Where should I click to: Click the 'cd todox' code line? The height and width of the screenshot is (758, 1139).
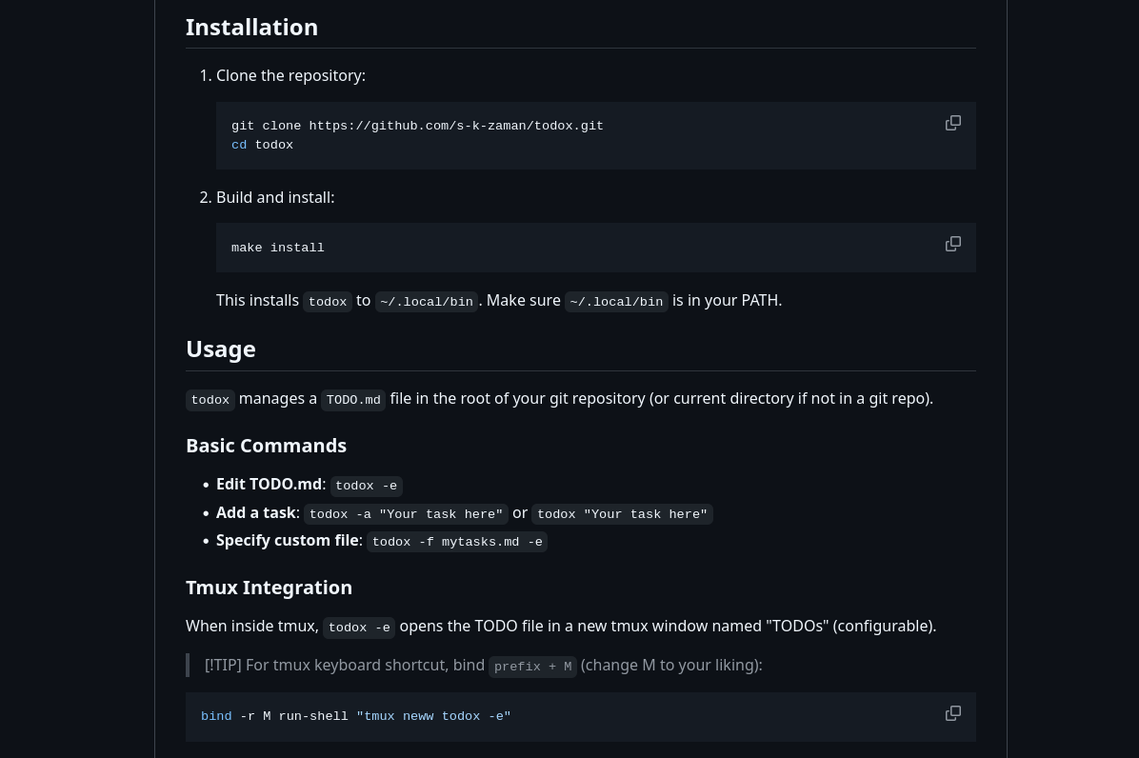(x=262, y=145)
